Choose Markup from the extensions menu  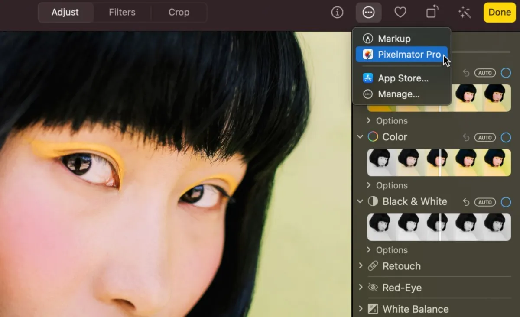click(402, 39)
